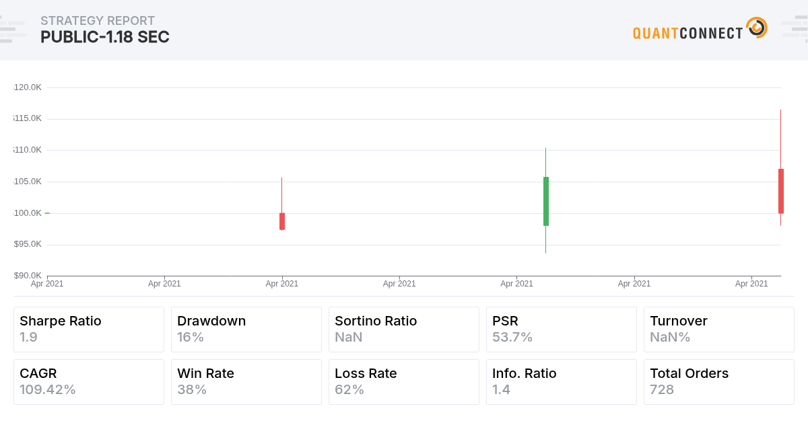The image size is (808, 425).
Task: Click the Sortino Ratio value NaN
Action: pos(349,338)
